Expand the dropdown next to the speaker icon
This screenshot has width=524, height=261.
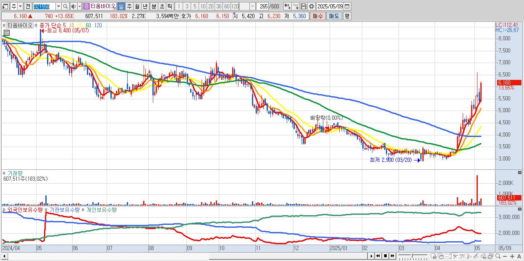coord(79,6)
